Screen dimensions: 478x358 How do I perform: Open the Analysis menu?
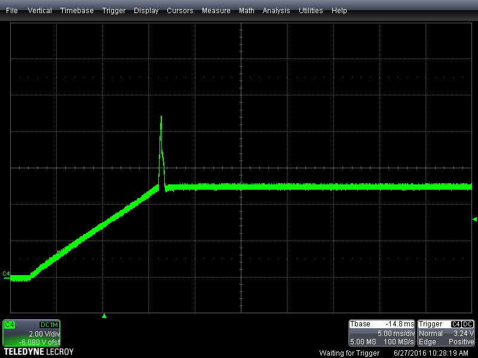pos(276,11)
